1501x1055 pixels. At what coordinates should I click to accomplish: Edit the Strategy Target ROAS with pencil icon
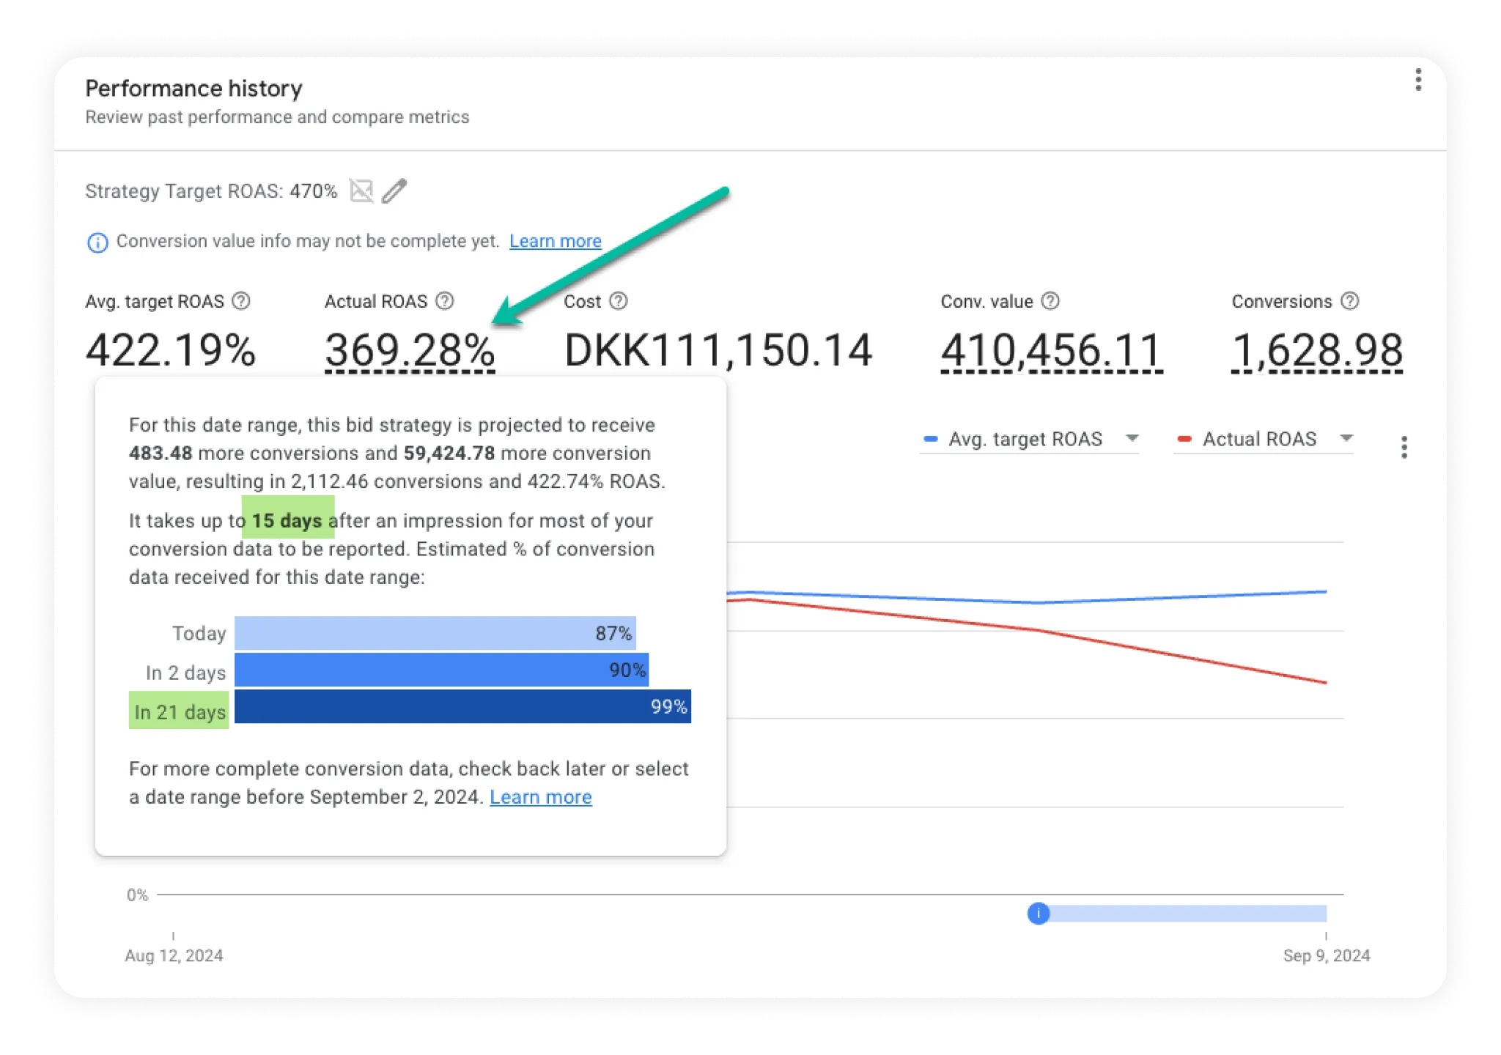click(394, 191)
